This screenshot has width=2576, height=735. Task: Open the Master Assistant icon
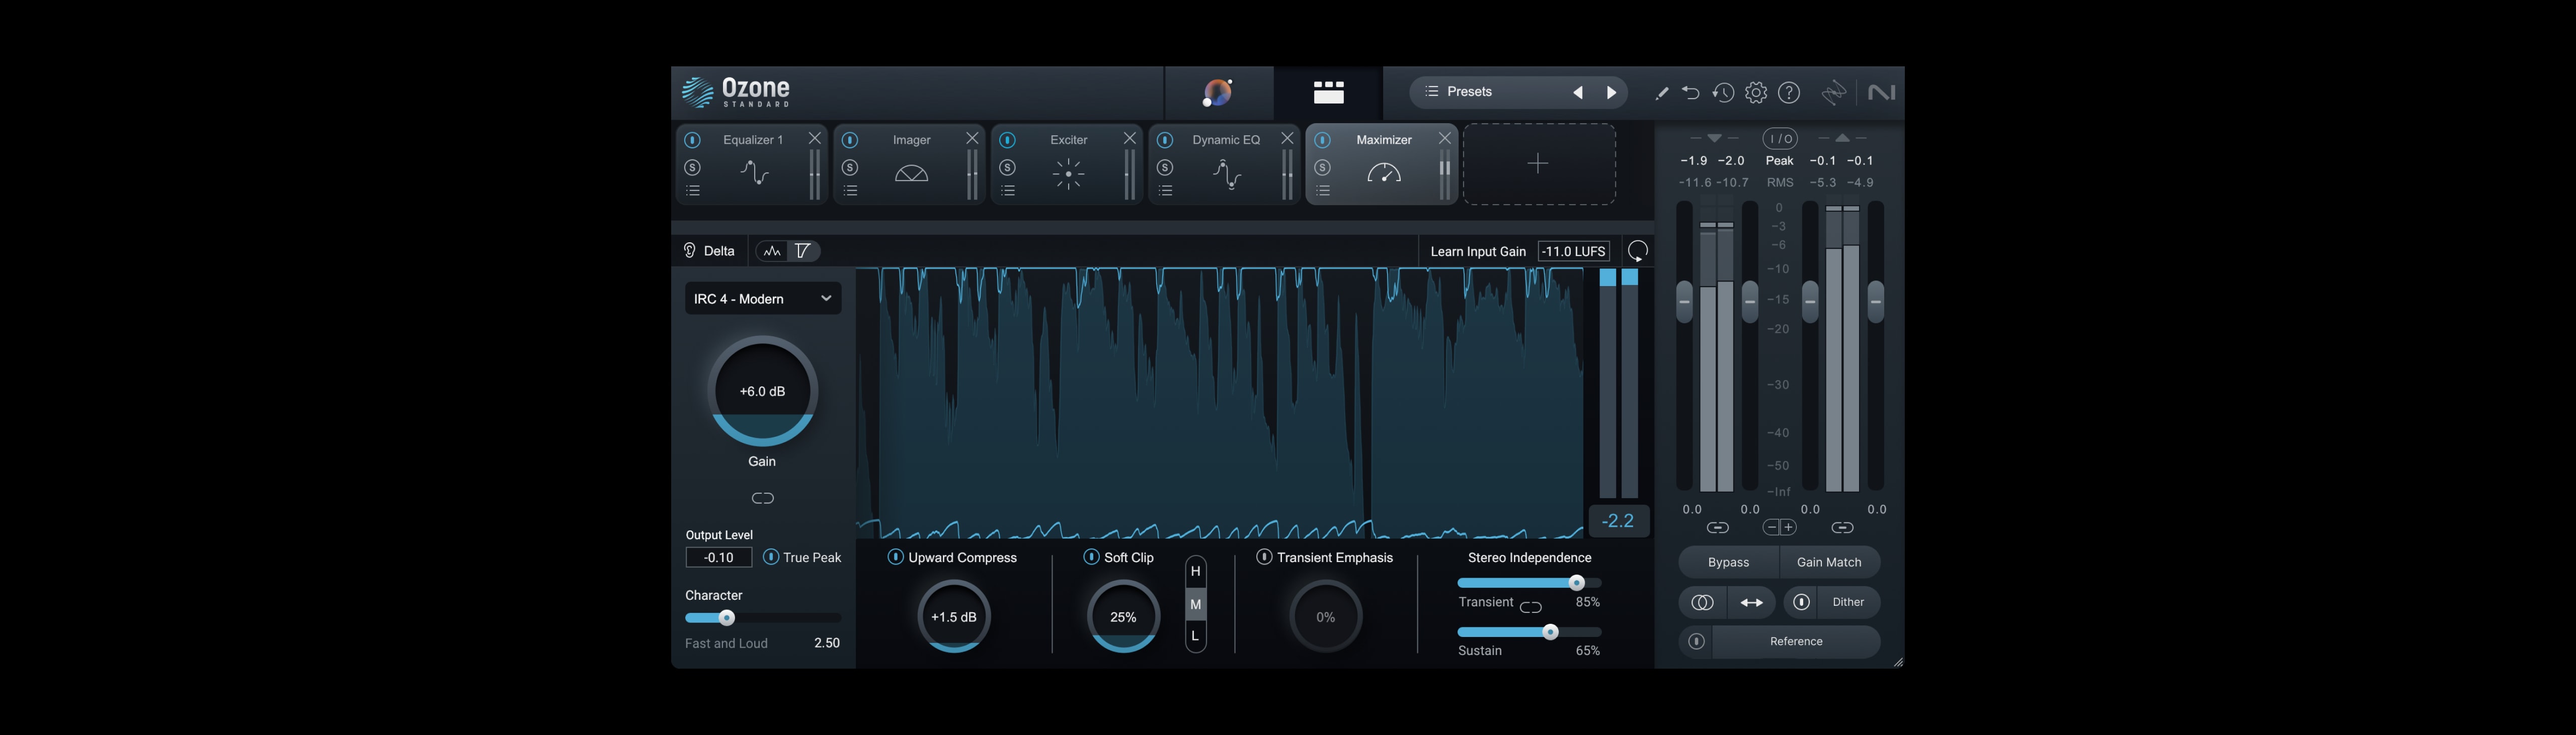pyautogui.click(x=1218, y=93)
